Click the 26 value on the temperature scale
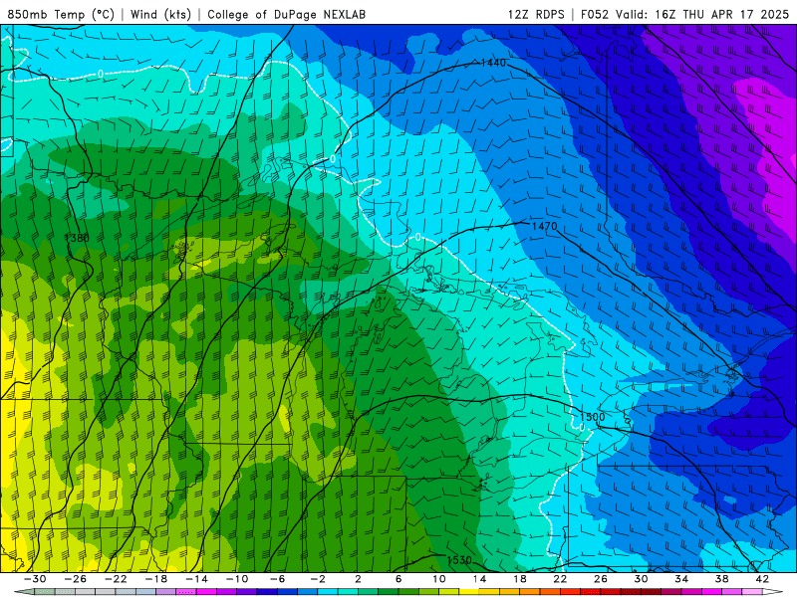797x597 pixels. (x=601, y=579)
